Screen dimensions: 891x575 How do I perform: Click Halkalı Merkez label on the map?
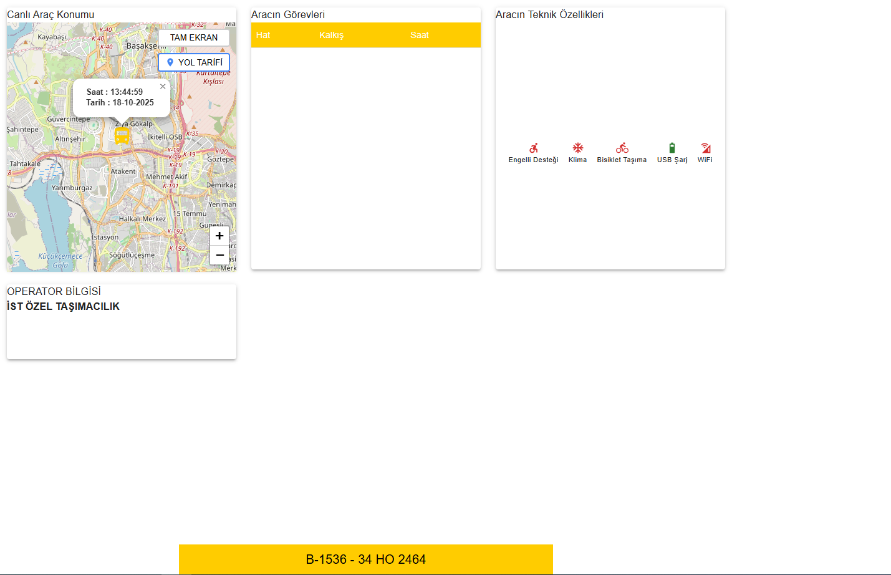pyautogui.click(x=142, y=219)
